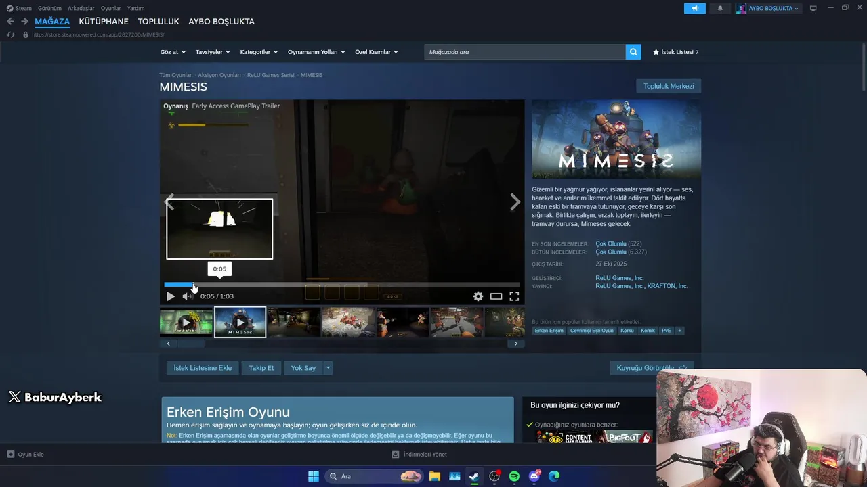Viewport: 867px width, 487px height.
Task: Switch to Big Picture mode icon
Action: click(x=813, y=9)
